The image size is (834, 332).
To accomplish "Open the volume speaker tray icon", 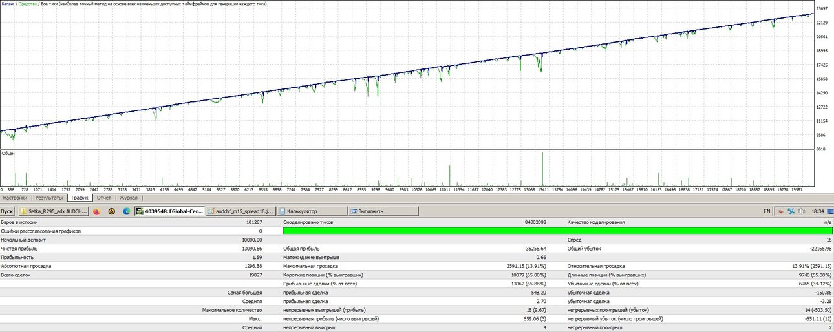I will click(801, 211).
